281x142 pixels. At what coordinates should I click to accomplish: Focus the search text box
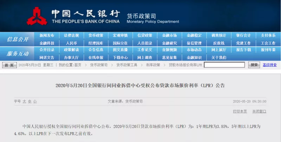pyautogui.click(x=224, y=65)
